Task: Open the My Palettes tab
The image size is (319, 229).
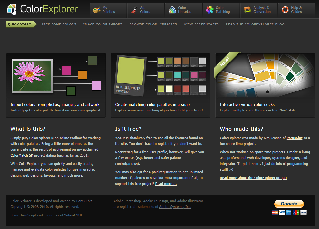Action: pyautogui.click(x=108, y=11)
